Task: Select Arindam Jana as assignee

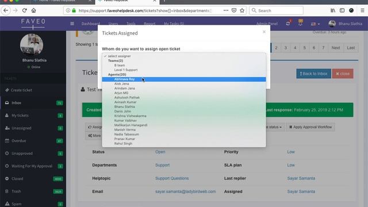Action: tap(184, 88)
